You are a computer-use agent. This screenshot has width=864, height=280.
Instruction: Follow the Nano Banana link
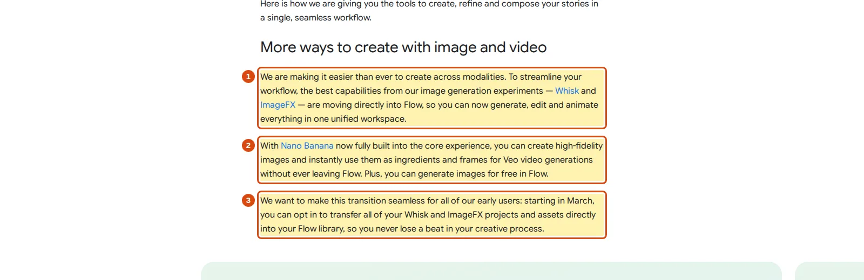pyautogui.click(x=307, y=146)
